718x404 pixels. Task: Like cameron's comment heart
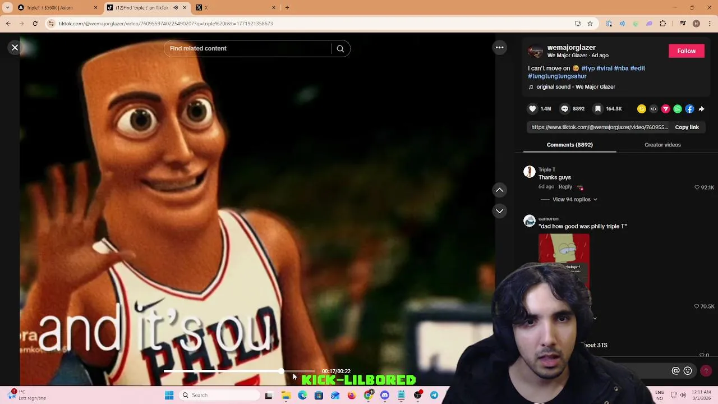point(697,306)
